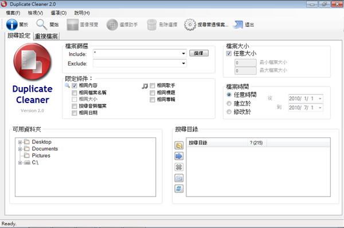Click the yellow folder button beside 搜尋目錄 list
This screenshot has width=344, height=228.
pos(179,146)
